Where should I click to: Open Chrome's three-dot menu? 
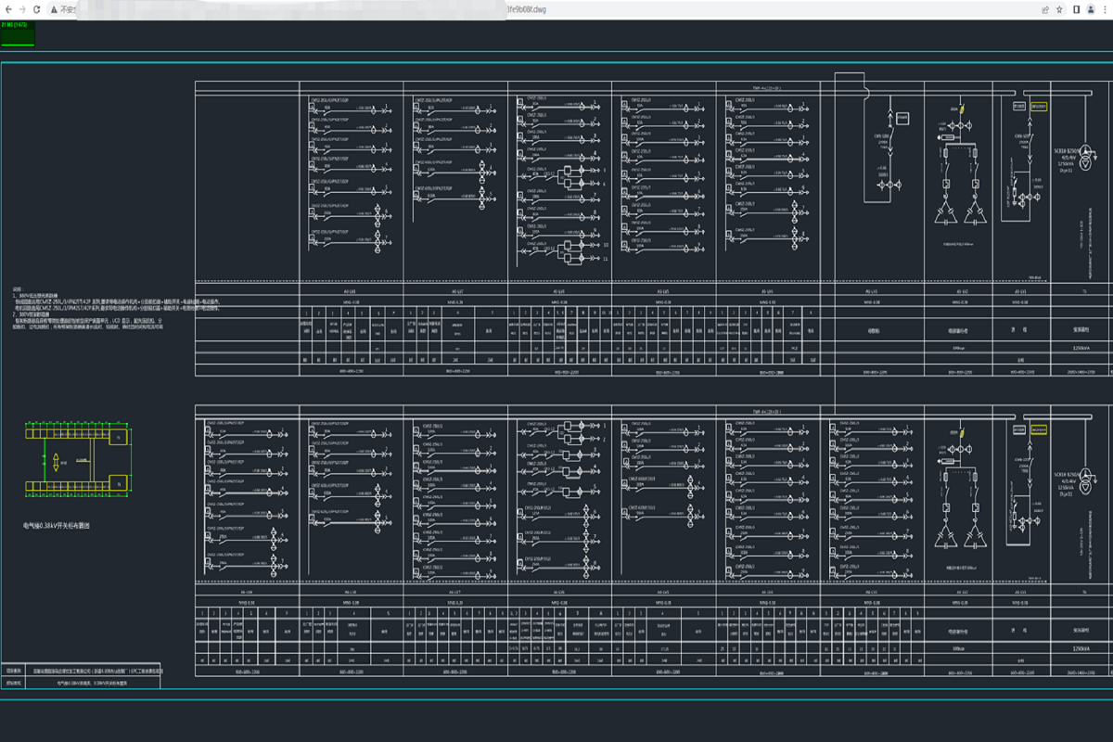click(x=1106, y=9)
